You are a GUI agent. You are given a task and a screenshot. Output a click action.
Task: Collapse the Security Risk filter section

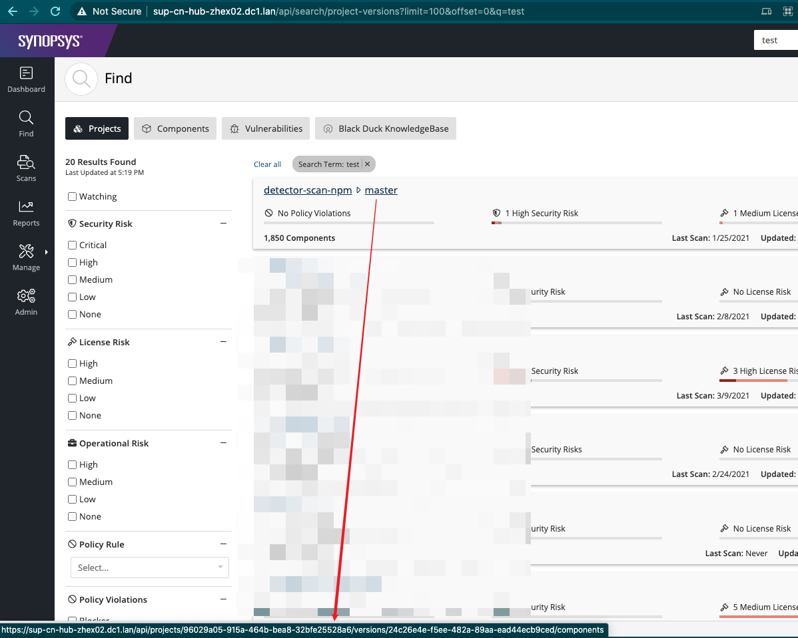pos(223,223)
